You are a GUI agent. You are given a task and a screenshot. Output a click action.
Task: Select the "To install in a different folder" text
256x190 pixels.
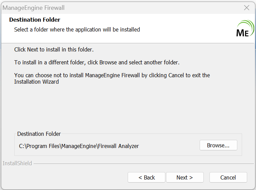(x=96, y=62)
